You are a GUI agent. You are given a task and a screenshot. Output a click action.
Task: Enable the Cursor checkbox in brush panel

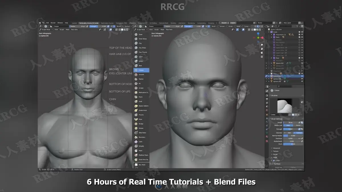point(274,160)
